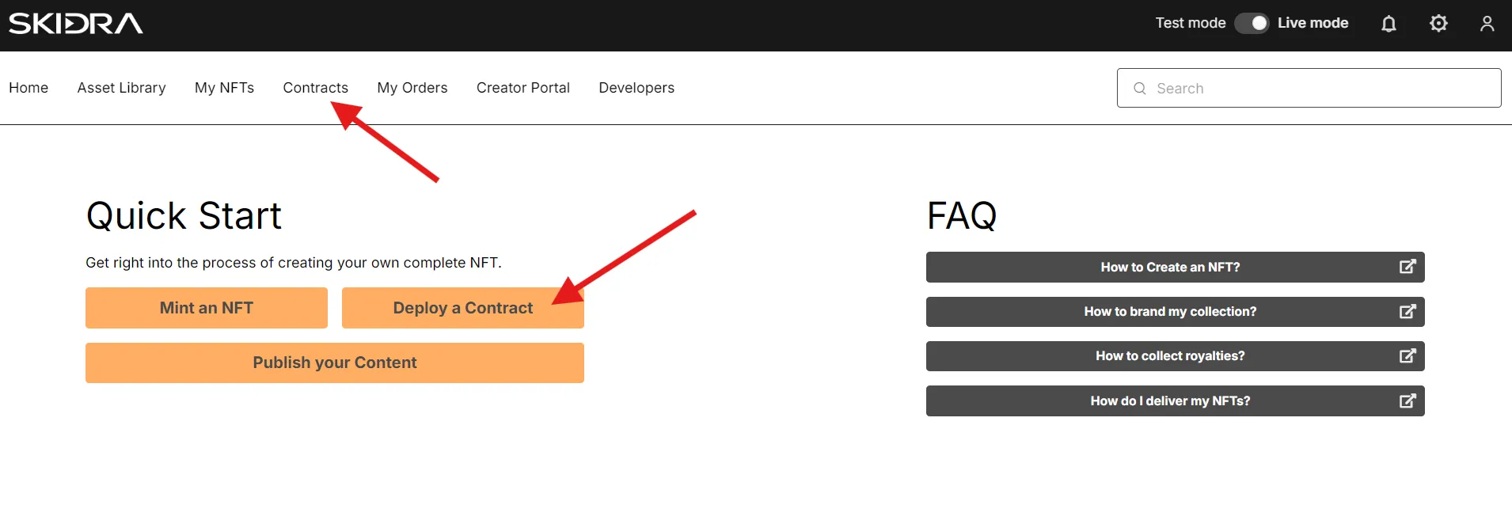The image size is (1512, 524).
Task: Click external link icon for How to brand my collection
Action: point(1407,311)
